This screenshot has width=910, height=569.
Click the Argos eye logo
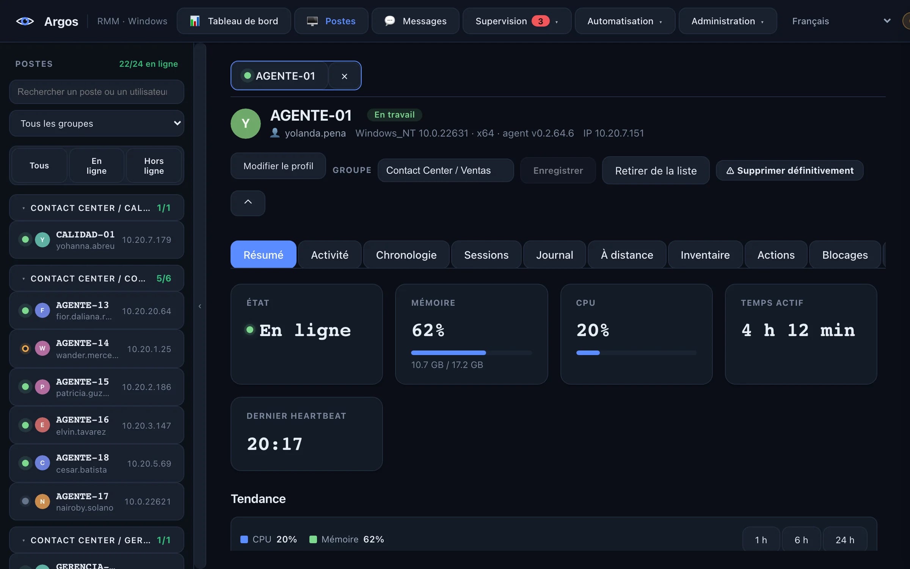click(x=25, y=21)
